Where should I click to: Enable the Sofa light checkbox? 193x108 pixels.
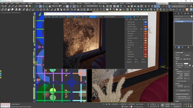(127, 49)
